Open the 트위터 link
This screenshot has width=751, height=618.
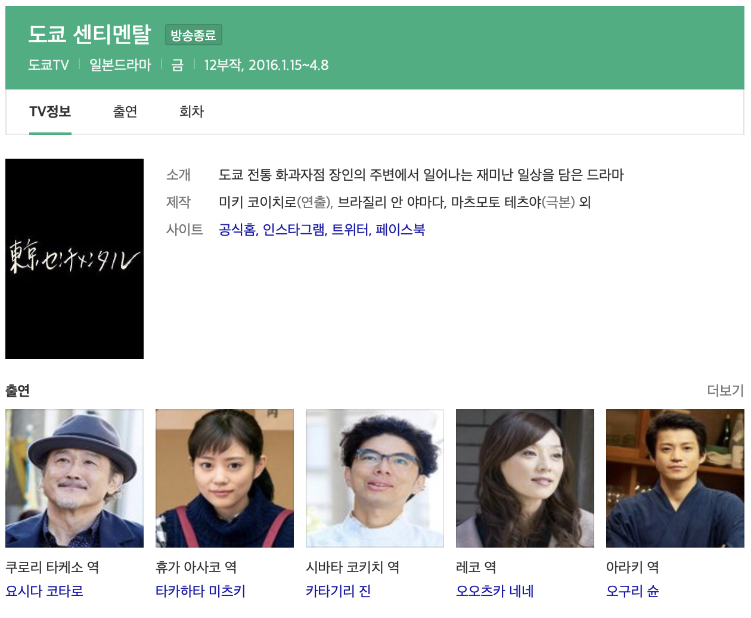(x=350, y=230)
